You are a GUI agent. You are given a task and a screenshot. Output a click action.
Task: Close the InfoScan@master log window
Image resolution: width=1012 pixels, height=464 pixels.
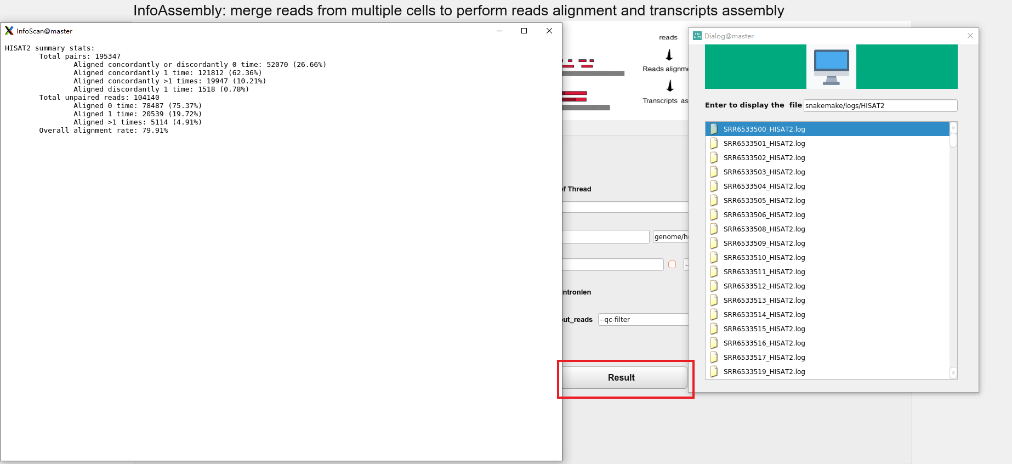pos(549,31)
